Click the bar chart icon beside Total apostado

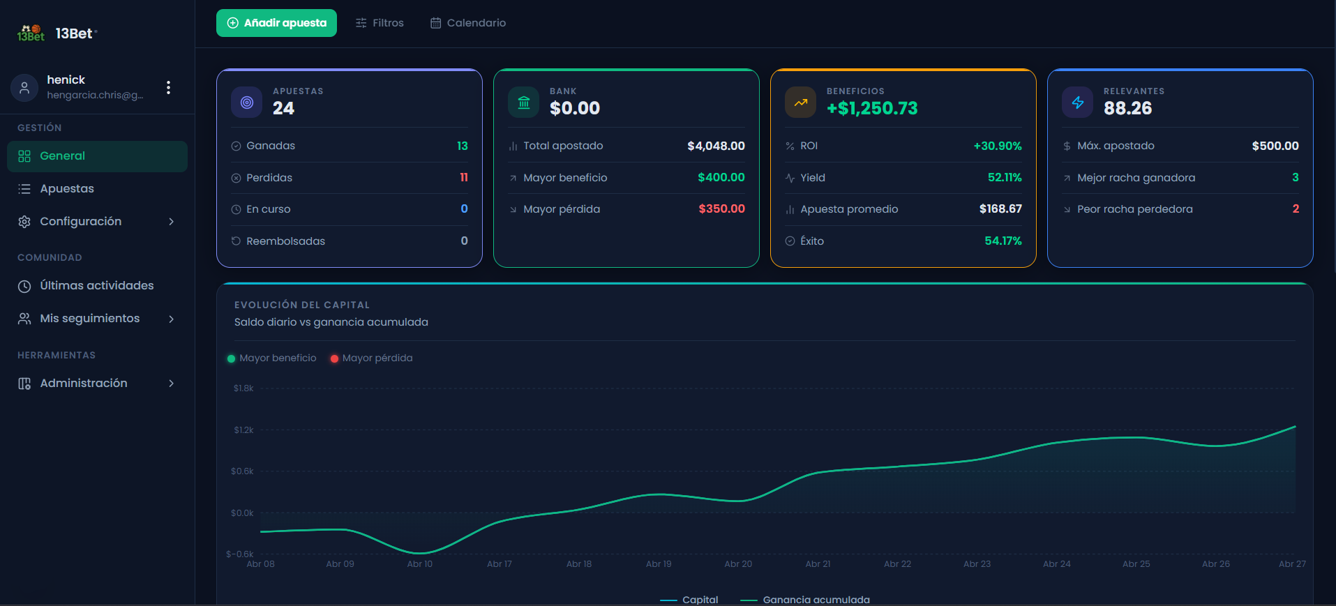pyautogui.click(x=513, y=146)
